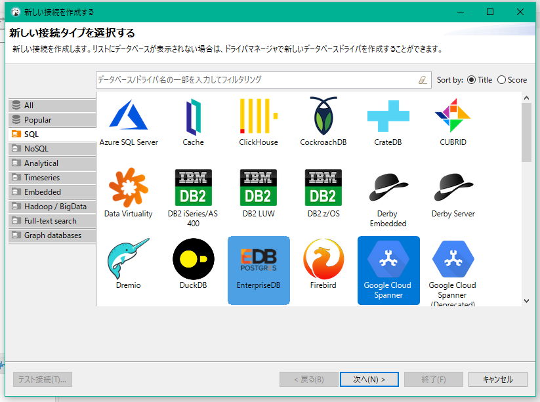540x402 pixels.
Task: Click the 終了(F) button
Action: (x=434, y=379)
